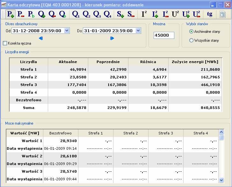Click the Bezstrefowo row label in Liczydła table
The width and height of the screenshot is (232, 187).
[x=29, y=100]
